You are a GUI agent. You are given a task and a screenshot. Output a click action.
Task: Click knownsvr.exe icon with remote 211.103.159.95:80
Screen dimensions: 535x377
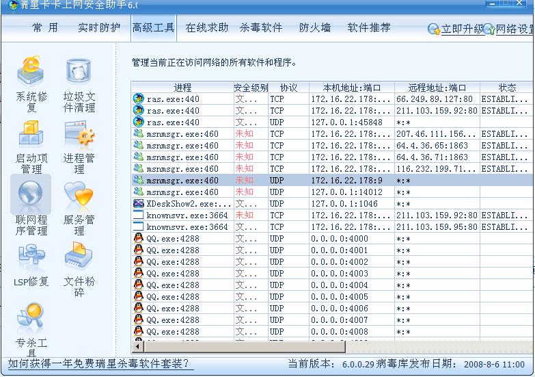(x=138, y=226)
